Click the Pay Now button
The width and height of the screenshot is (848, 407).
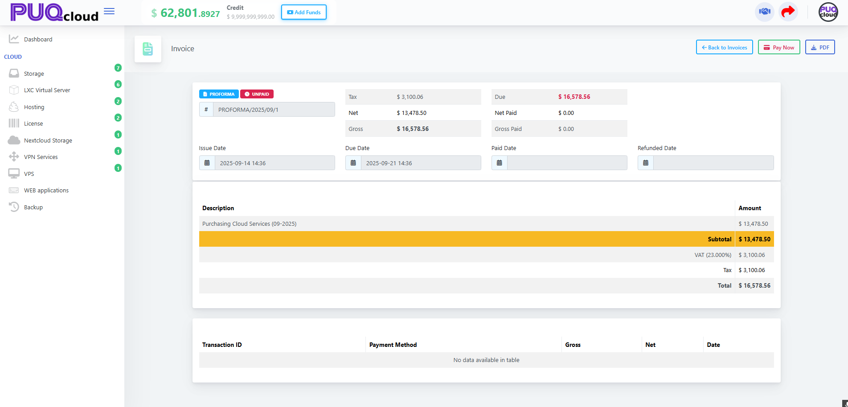point(779,47)
